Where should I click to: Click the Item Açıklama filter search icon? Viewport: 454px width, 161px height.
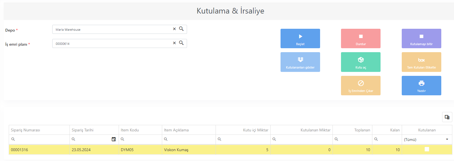166,139
